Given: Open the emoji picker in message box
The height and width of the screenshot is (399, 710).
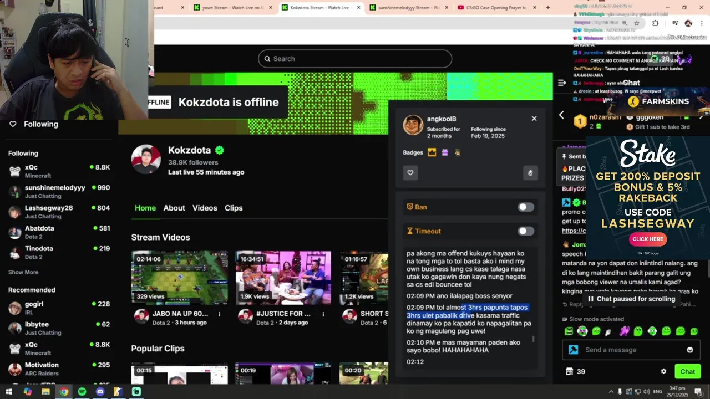Looking at the screenshot, I should 690,350.
